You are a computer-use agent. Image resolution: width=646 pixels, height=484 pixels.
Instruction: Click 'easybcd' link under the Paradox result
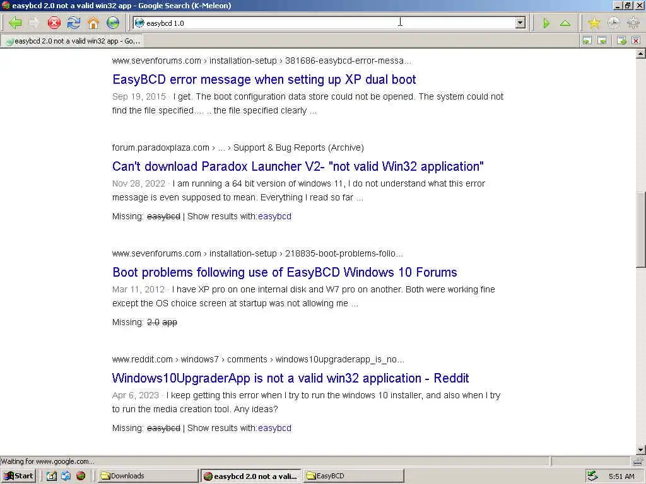pos(274,216)
